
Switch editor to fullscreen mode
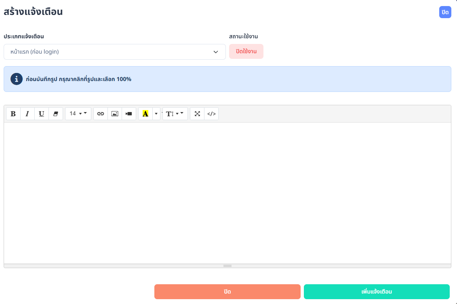pos(197,114)
